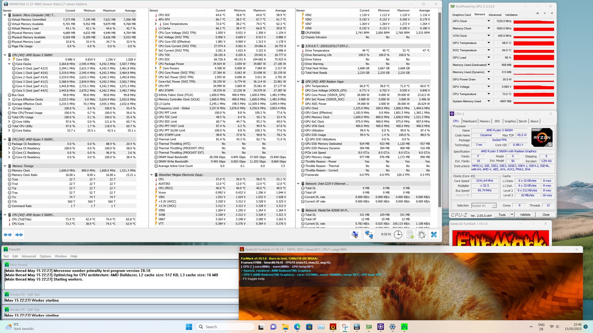Viewport: 593px width, 333px height.
Task: Open Task View in the taskbar
Action: coord(261,327)
